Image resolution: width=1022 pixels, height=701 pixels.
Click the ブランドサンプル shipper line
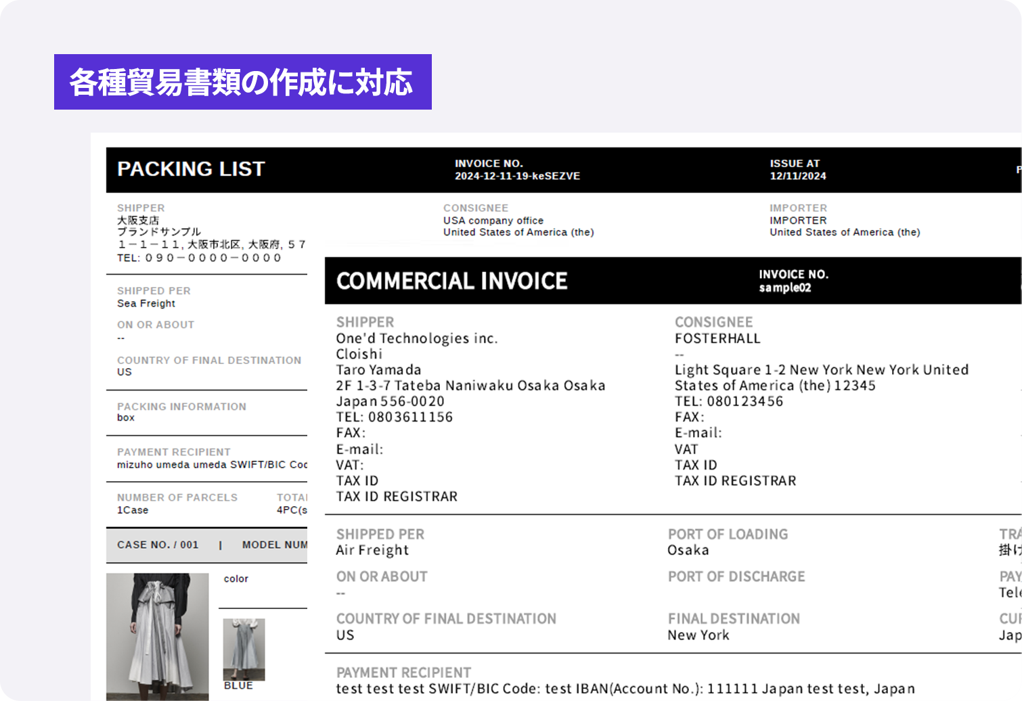tap(159, 232)
